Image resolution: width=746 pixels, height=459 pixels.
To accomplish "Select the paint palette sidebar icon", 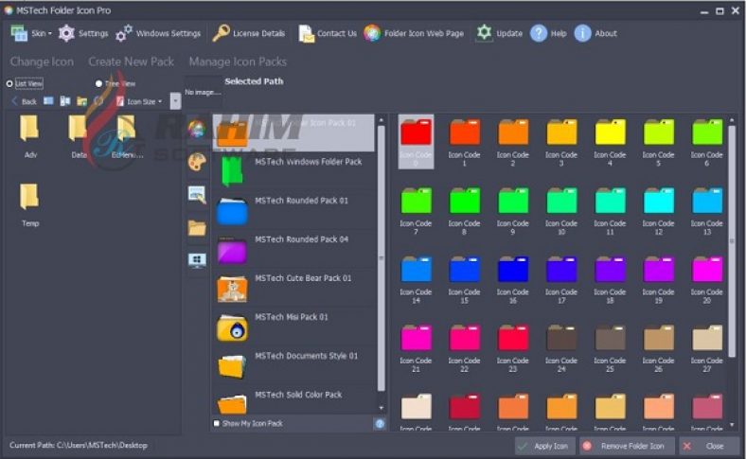I will coord(197,162).
